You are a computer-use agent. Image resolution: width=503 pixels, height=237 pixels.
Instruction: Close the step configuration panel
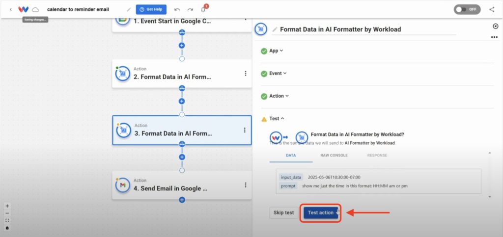pyautogui.click(x=495, y=26)
